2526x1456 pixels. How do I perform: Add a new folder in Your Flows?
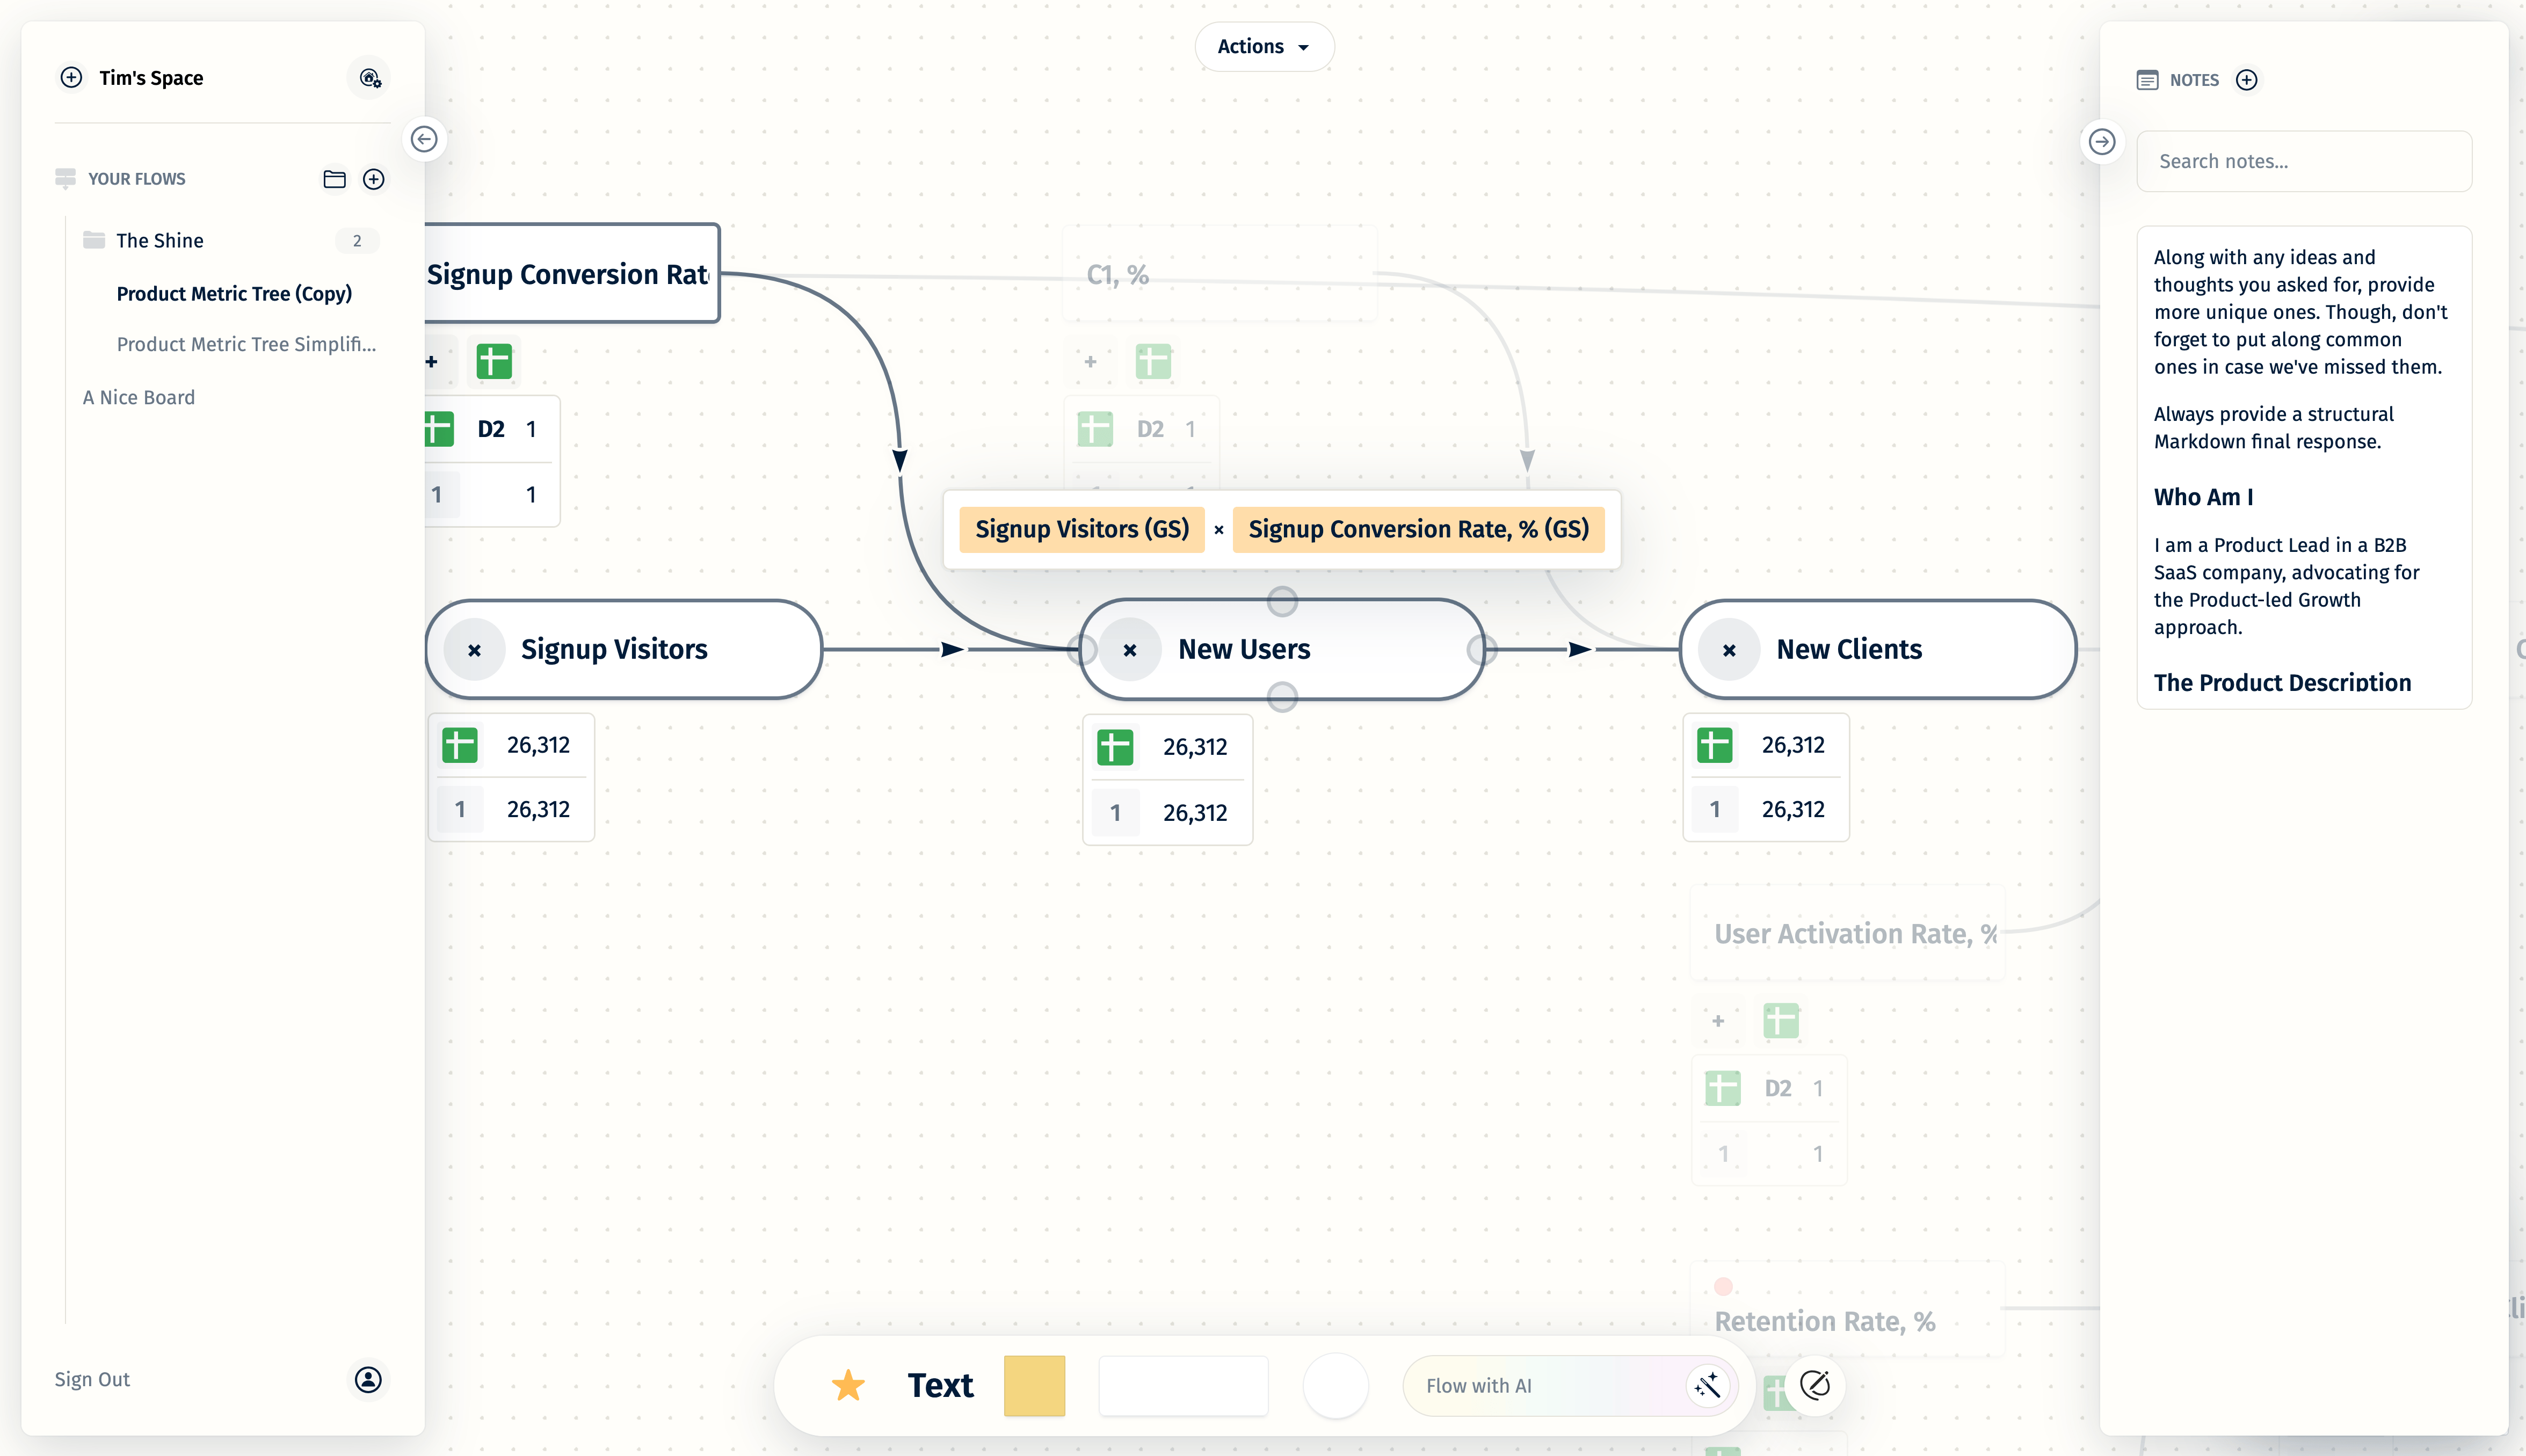pyautogui.click(x=334, y=179)
